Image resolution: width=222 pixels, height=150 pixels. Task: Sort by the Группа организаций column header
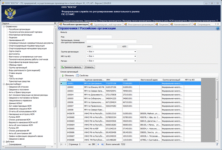(173, 80)
